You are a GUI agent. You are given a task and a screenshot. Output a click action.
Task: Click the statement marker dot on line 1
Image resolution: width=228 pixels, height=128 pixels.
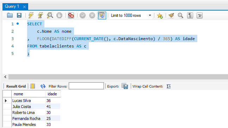(18, 24)
